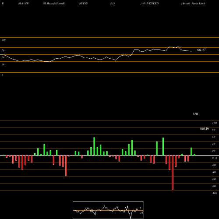Click the RSI axis label 70
219x219 pixels.
pos(3,50)
